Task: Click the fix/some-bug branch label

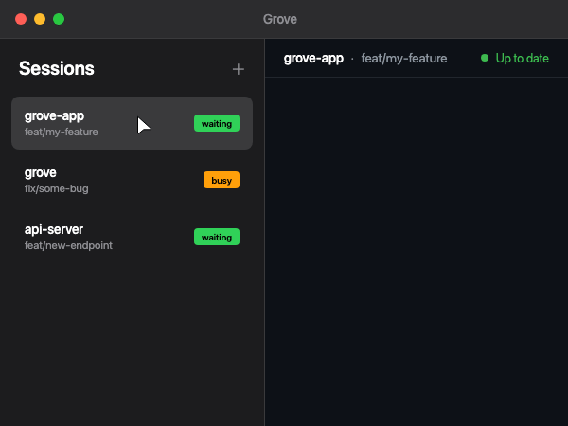Action: click(57, 188)
